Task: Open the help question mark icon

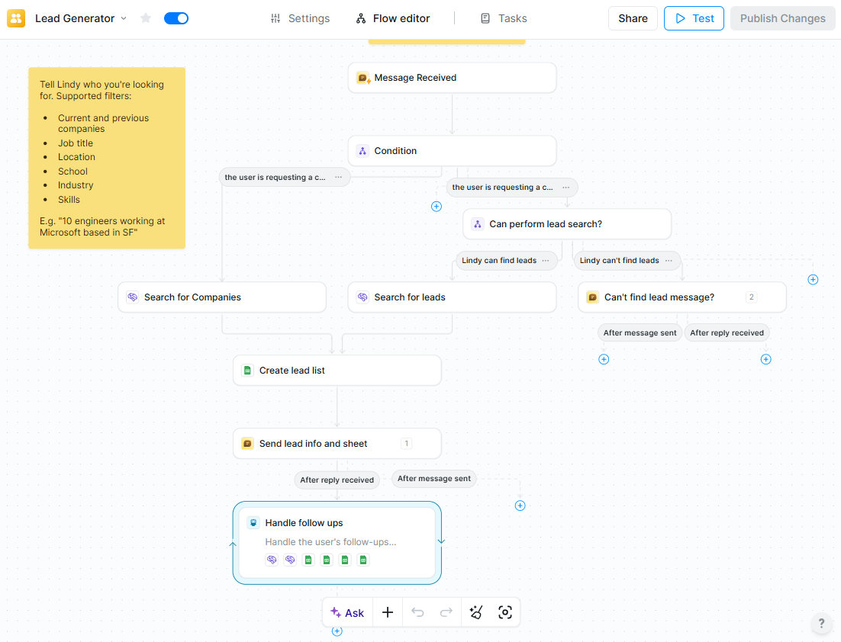Action: (821, 624)
